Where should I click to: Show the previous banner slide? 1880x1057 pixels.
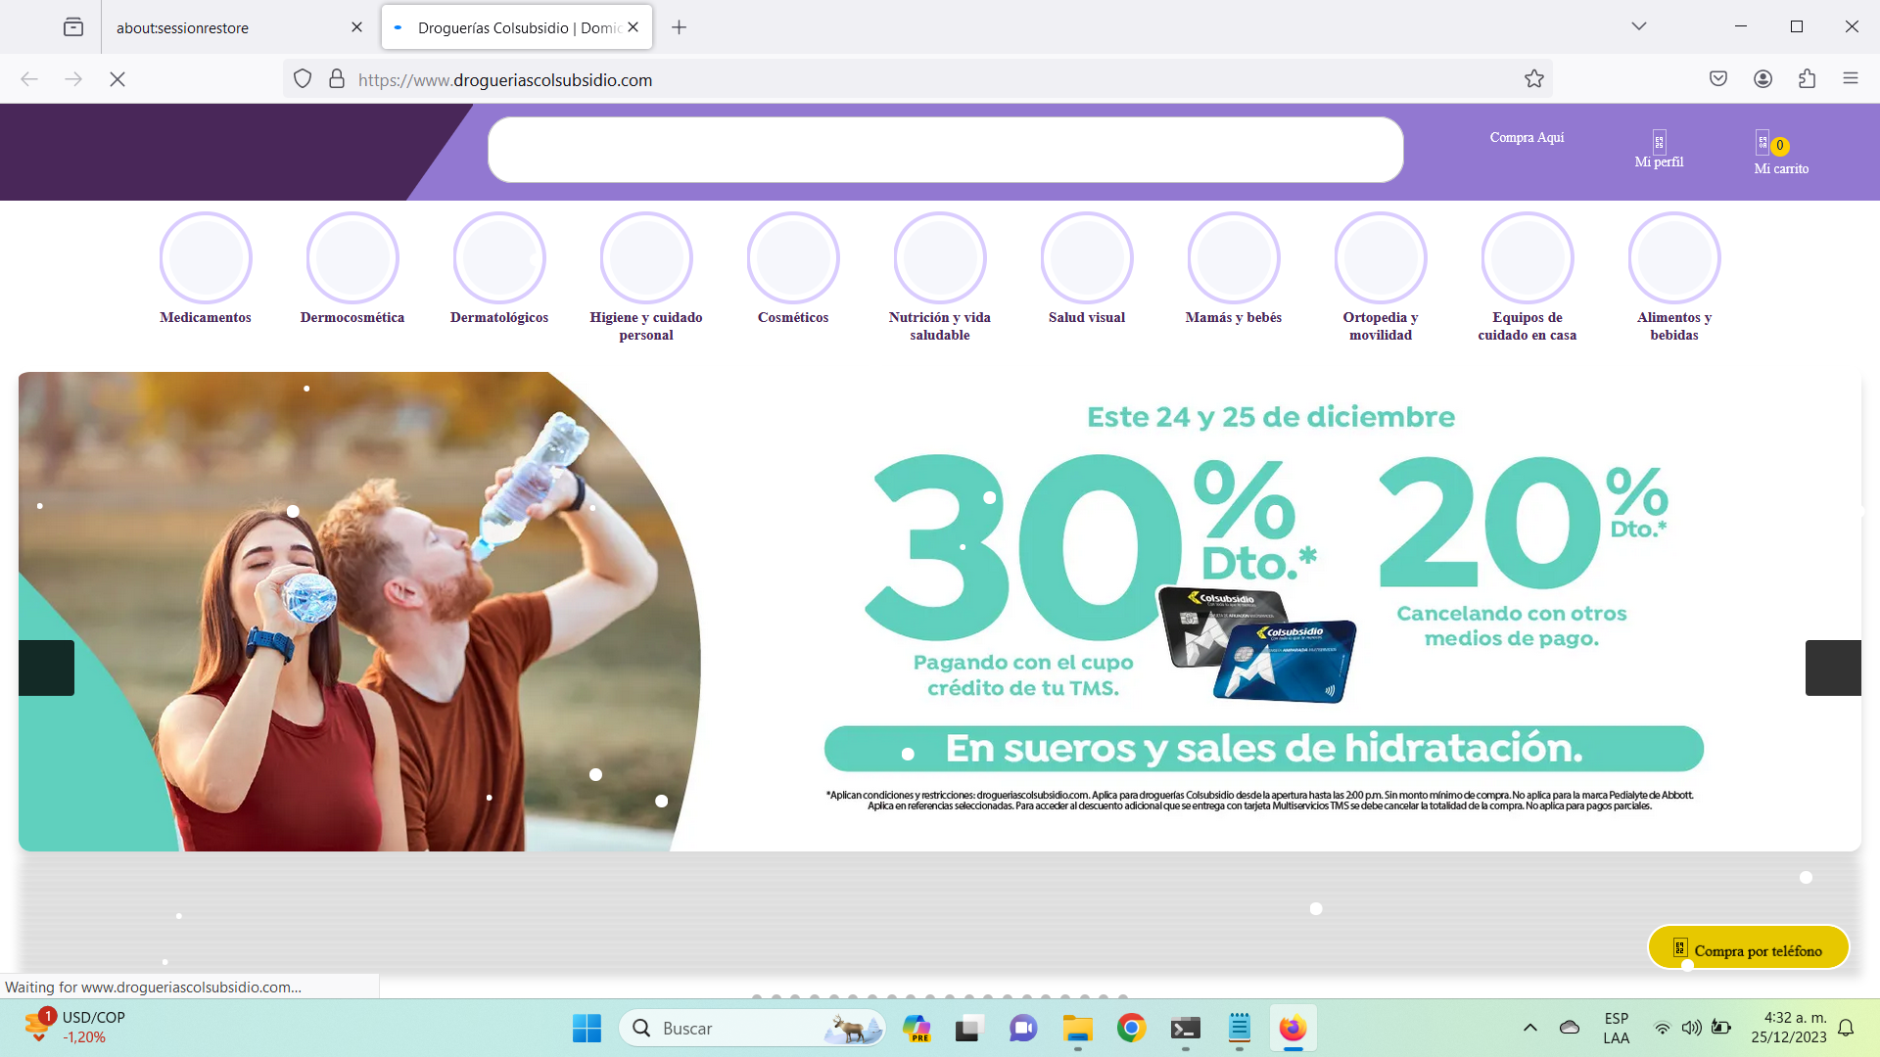click(46, 667)
